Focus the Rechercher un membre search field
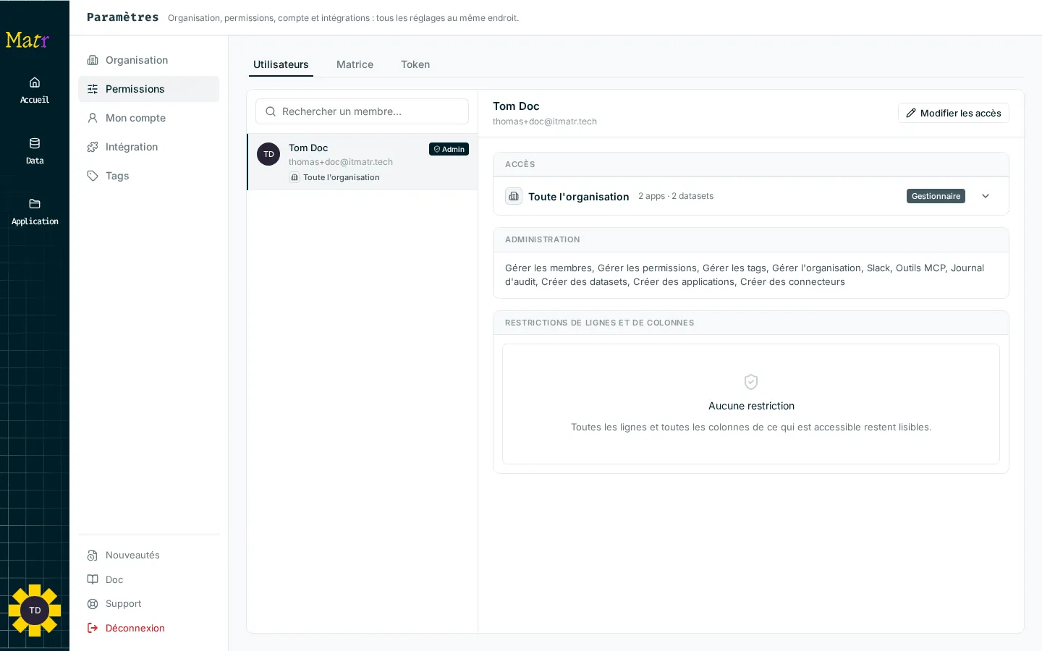Screen dimensions: 1042x651 [362, 111]
